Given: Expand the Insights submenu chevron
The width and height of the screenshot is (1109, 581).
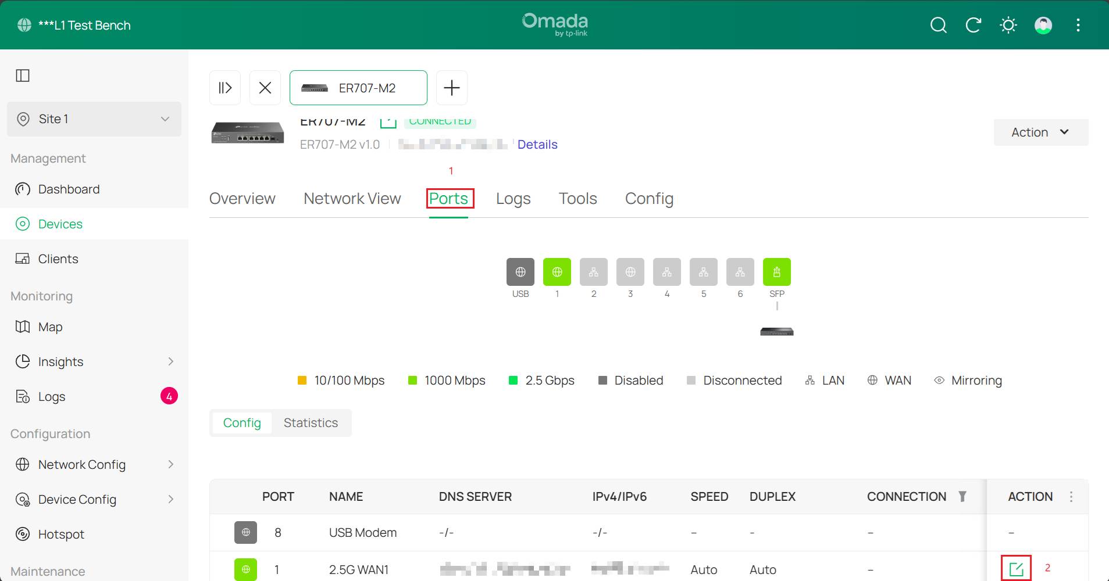Looking at the screenshot, I should tap(170, 361).
